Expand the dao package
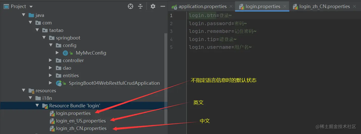 (51, 68)
